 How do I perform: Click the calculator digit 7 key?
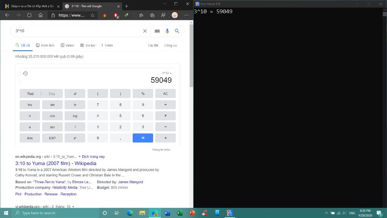pyautogui.click(x=98, y=105)
